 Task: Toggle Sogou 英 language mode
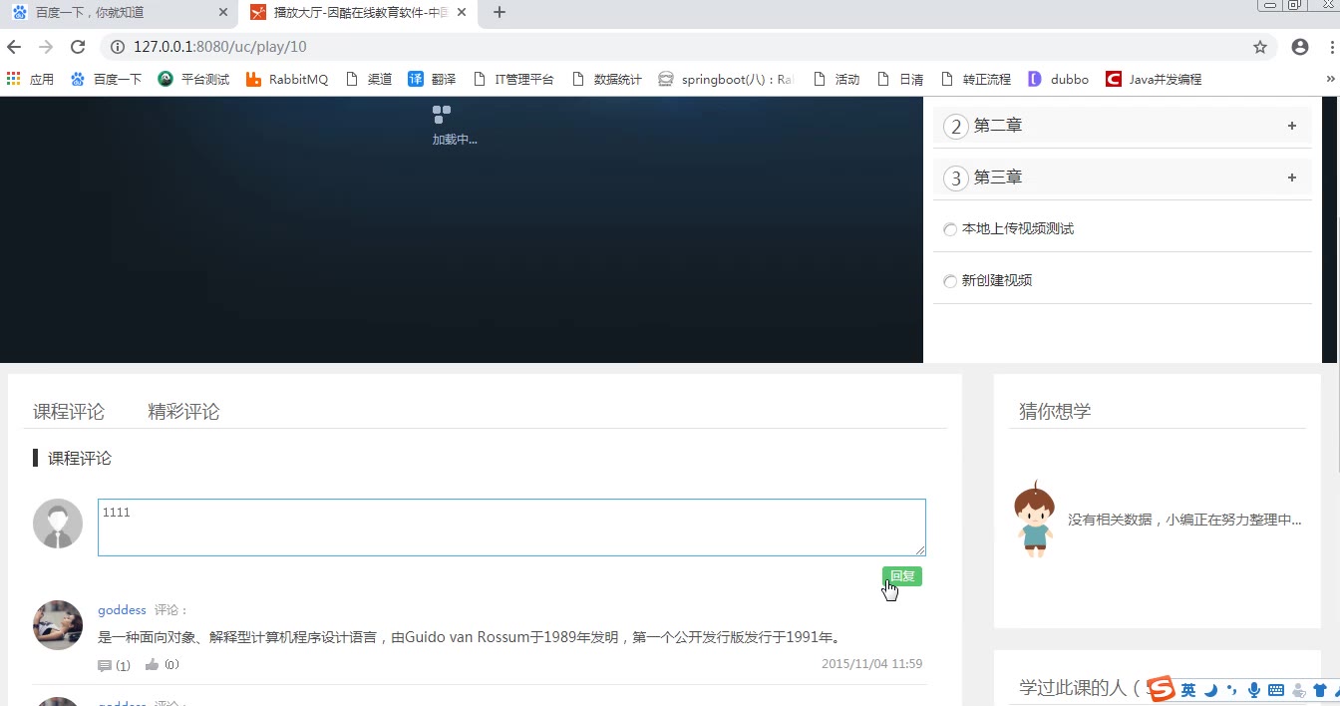[x=1188, y=690]
